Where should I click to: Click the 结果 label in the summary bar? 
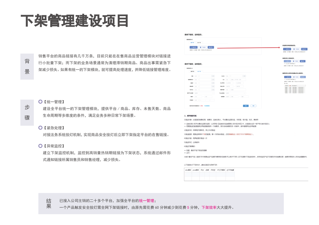48,204
